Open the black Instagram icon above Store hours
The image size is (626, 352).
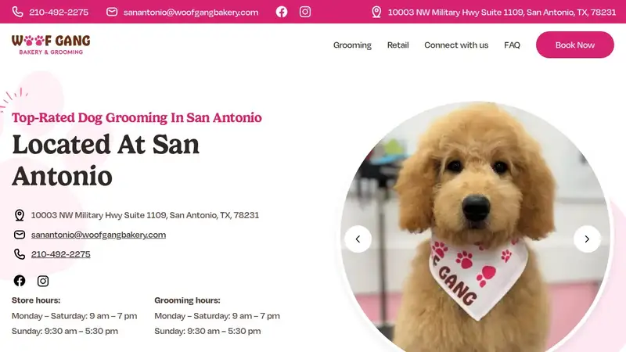coord(43,281)
